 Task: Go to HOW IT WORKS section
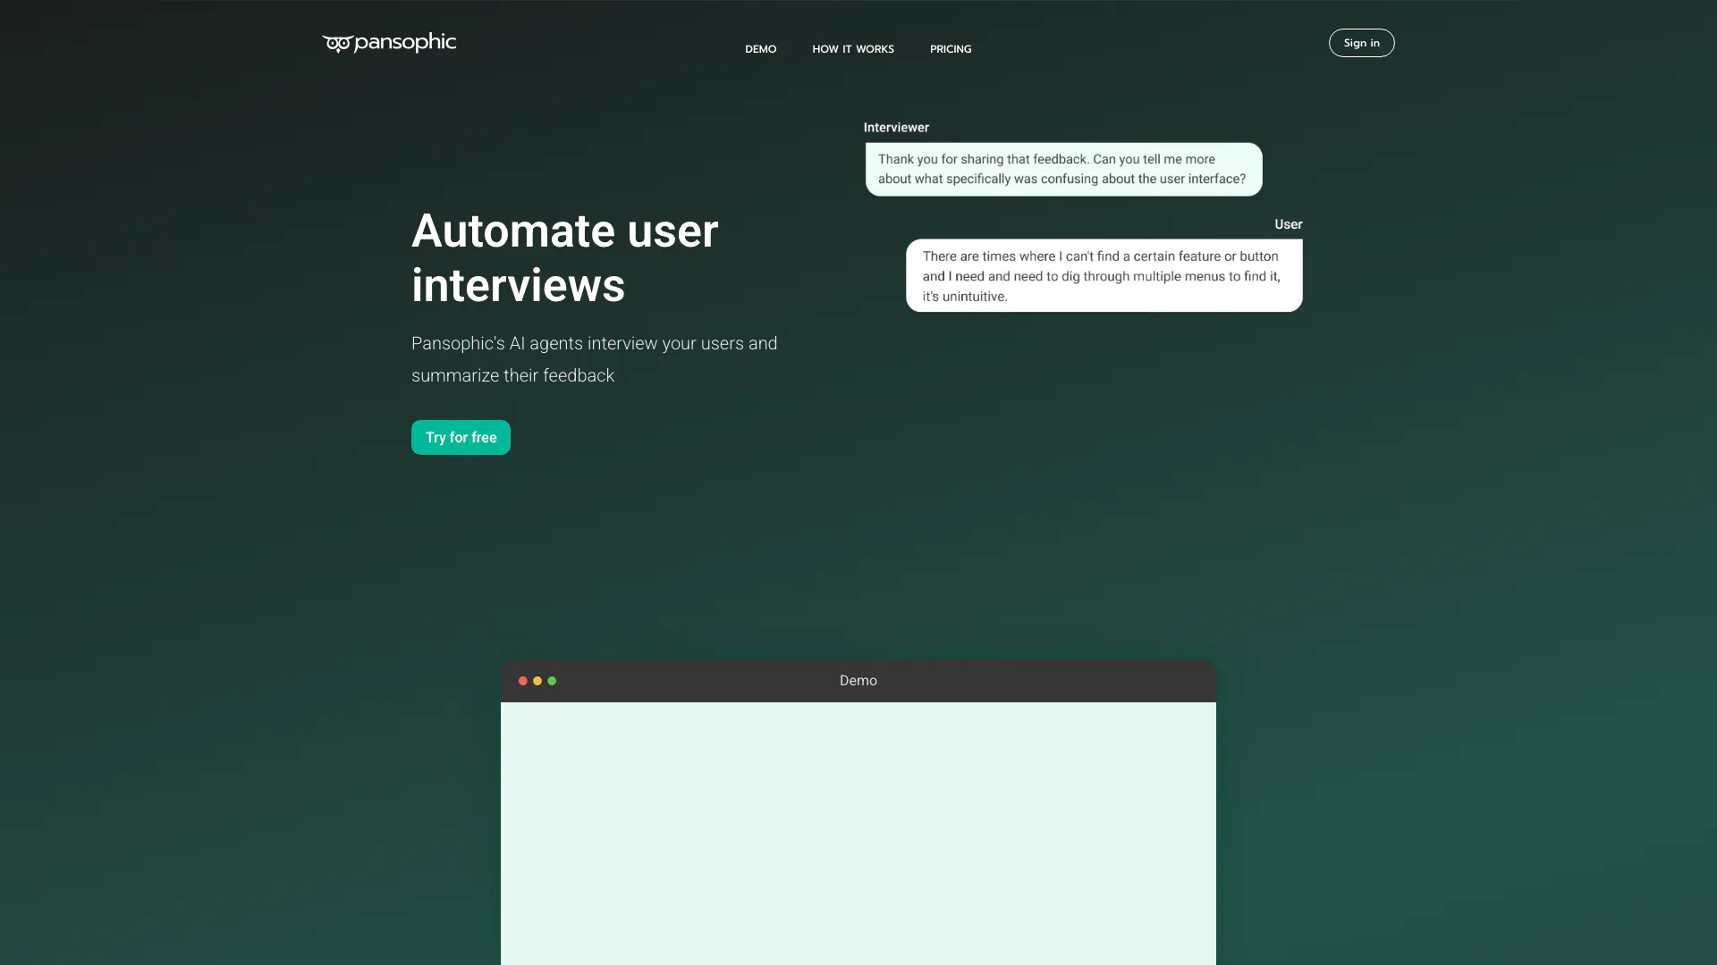click(x=852, y=49)
